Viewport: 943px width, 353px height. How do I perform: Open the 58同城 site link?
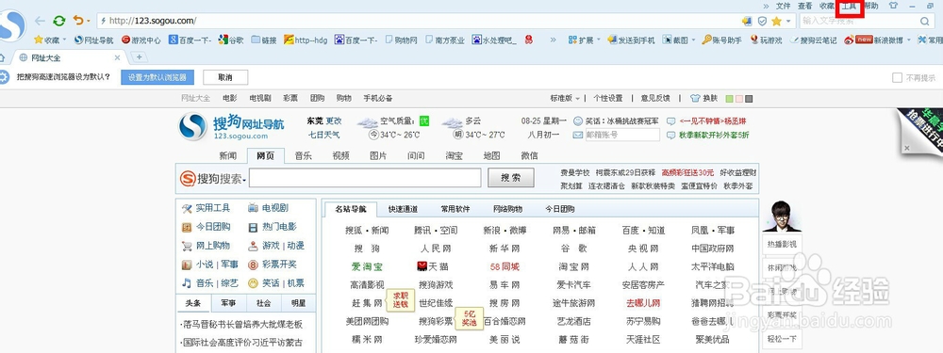(505, 266)
